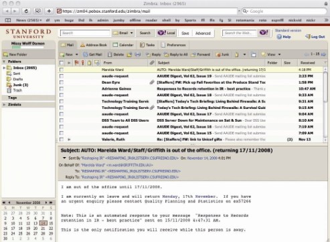330x242 pixels.
Task: Check the Dean Eyre message checkbox
Action: tap(62, 82)
